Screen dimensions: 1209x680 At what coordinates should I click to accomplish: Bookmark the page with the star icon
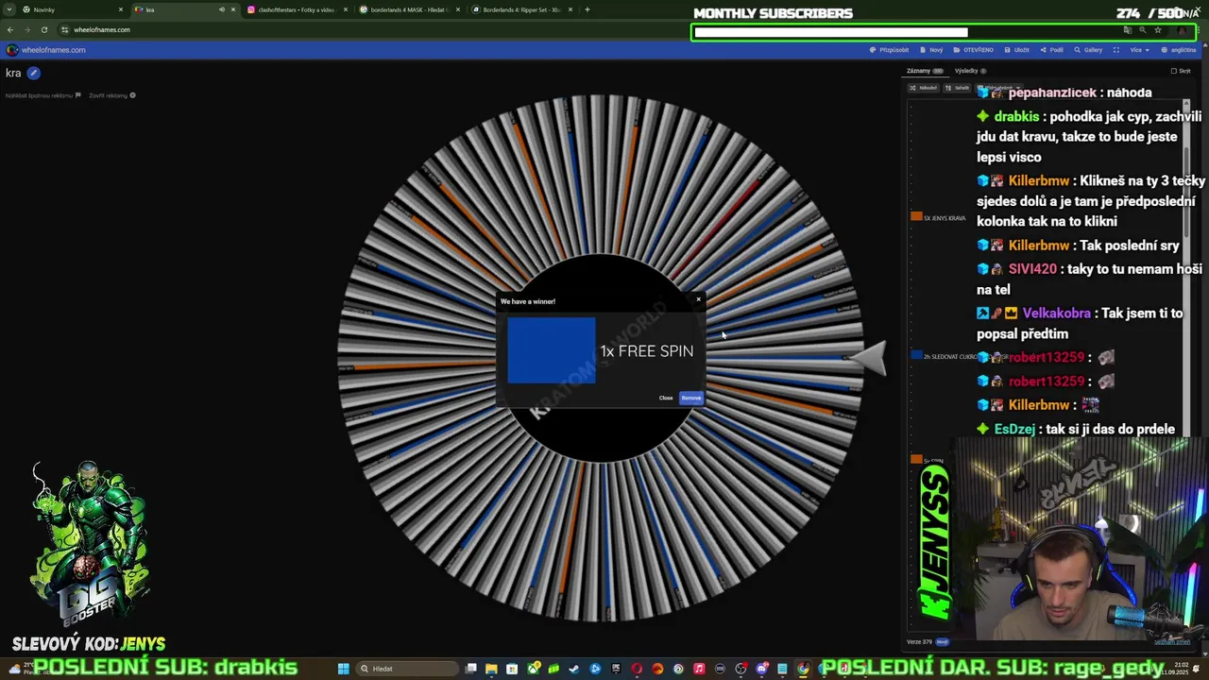tap(1158, 30)
